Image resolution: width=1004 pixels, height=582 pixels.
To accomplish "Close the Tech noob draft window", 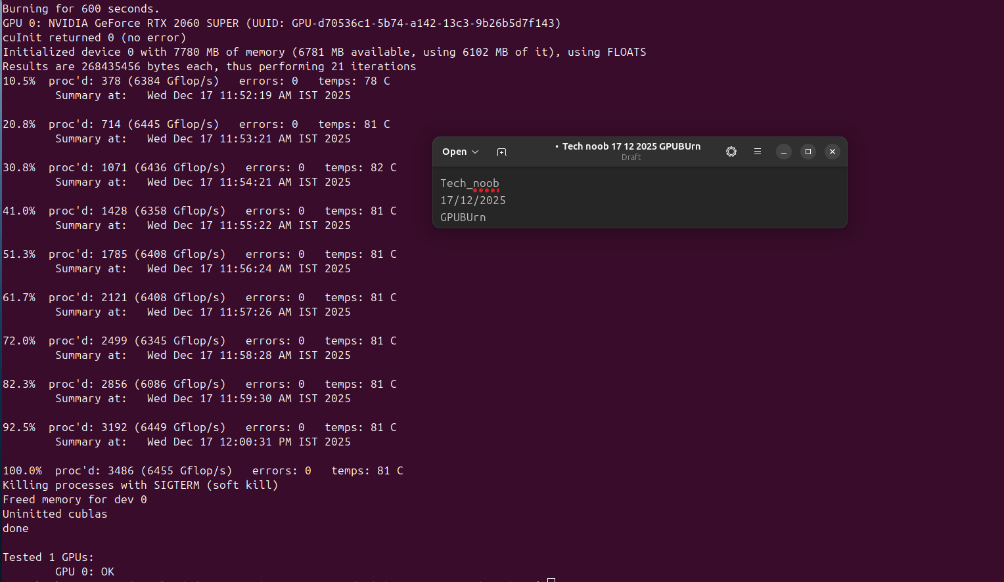I will coord(832,152).
